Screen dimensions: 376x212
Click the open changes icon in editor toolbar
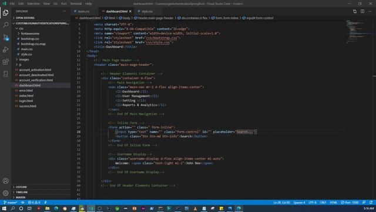pyautogui.click(x=355, y=11)
